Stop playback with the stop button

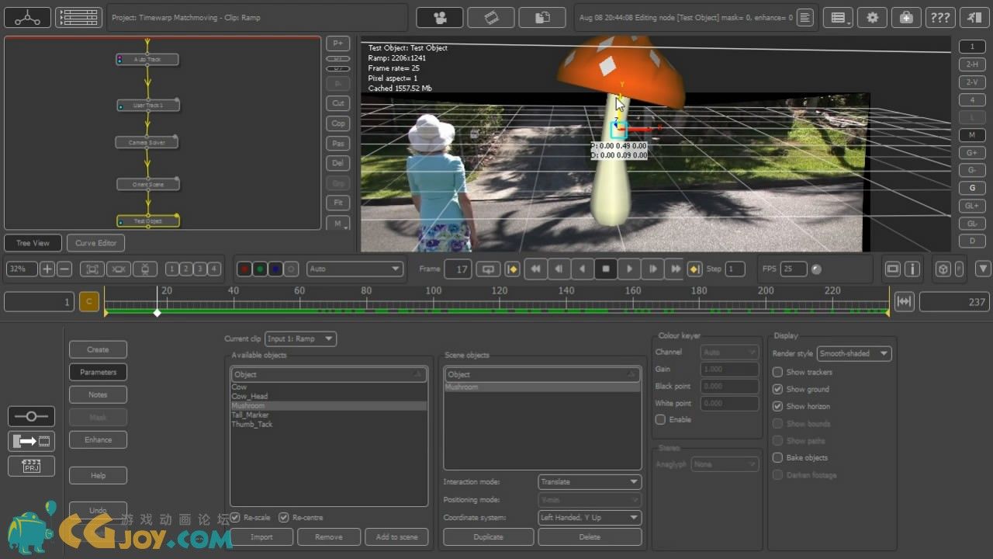pyautogui.click(x=606, y=269)
